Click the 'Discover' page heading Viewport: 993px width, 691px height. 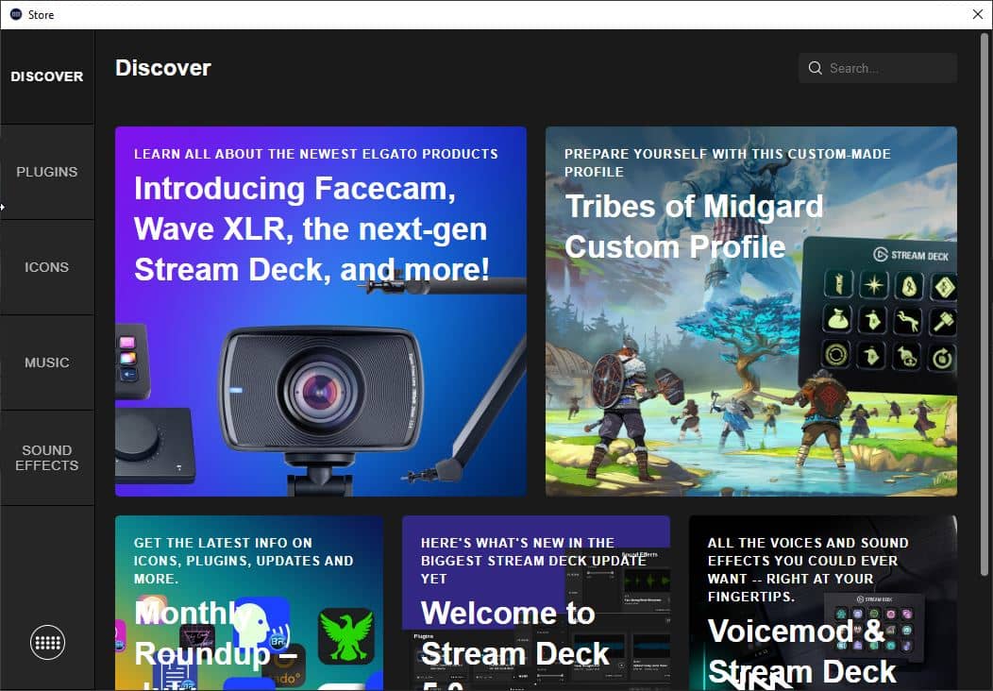[x=163, y=68]
